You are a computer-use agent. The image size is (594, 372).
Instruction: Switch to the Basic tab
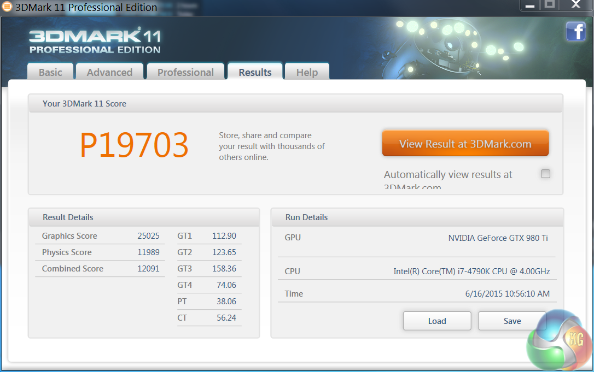pos(50,72)
